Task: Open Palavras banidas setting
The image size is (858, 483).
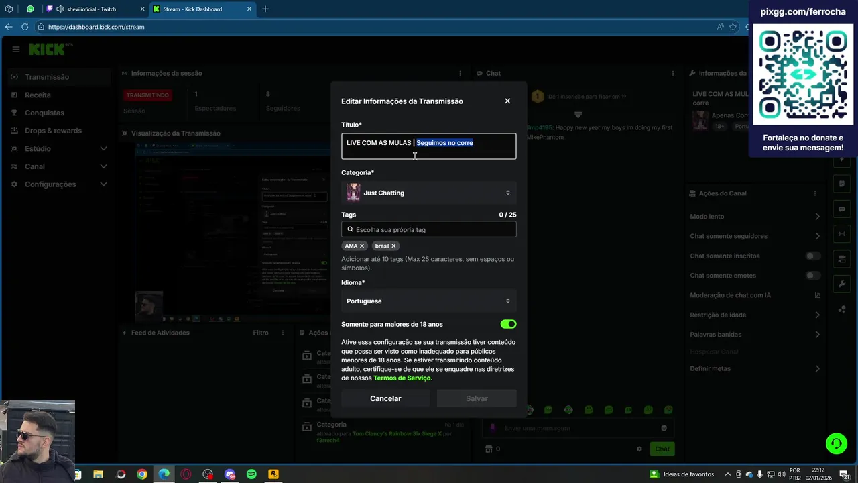Action: pyautogui.click(x=755, y=334)
